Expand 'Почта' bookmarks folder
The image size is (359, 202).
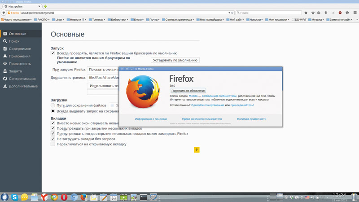click(153, 20)
